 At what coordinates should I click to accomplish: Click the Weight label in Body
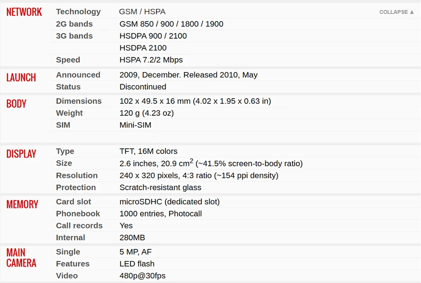[x=69, y=113]
